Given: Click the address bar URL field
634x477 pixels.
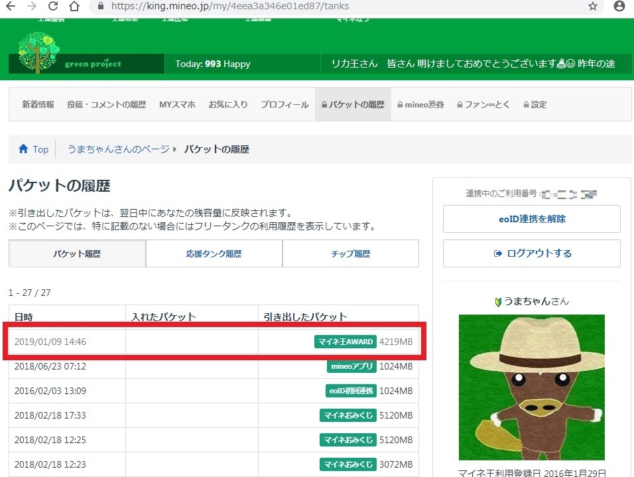Looking at the screenshot, I should [x=332, y=7].
